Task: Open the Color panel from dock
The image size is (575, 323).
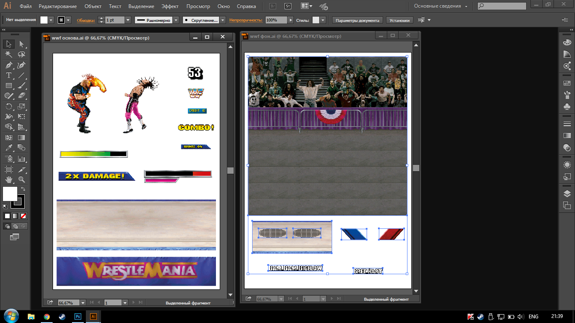Action: (567, 43)
